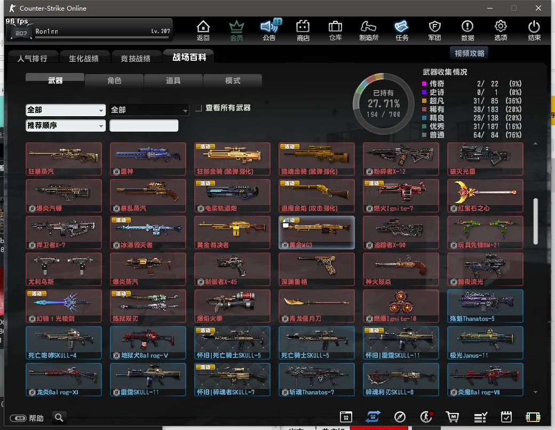Open the 公告 announcements megaphone icon
The height and width of the screenshot is (430, 555).
[x=269, y=30]
